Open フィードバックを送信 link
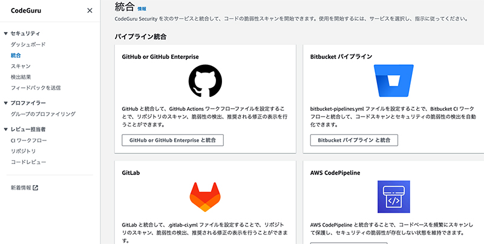The image size is (484, 244). pyautogui.click(x=36, y=88)
